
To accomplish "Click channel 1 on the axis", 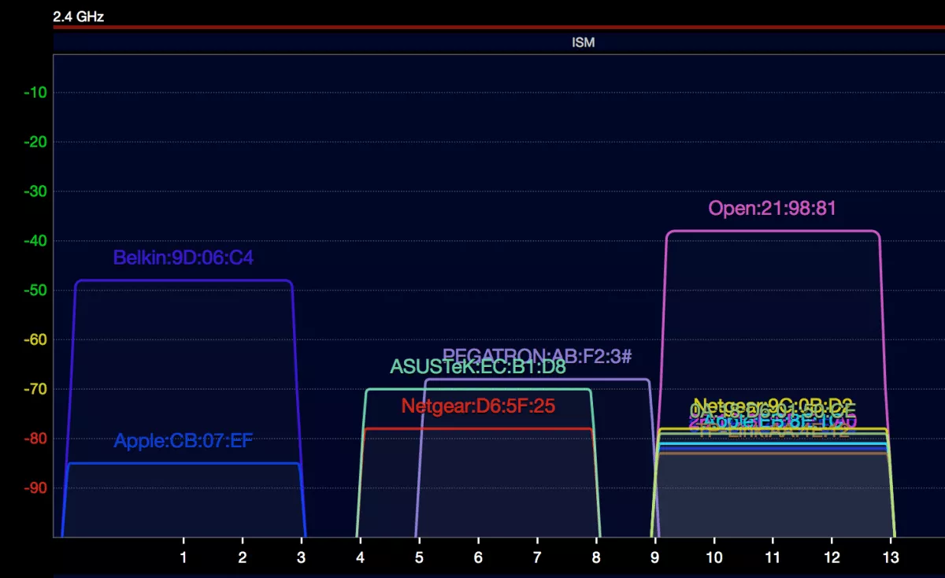I will (183, 557).
